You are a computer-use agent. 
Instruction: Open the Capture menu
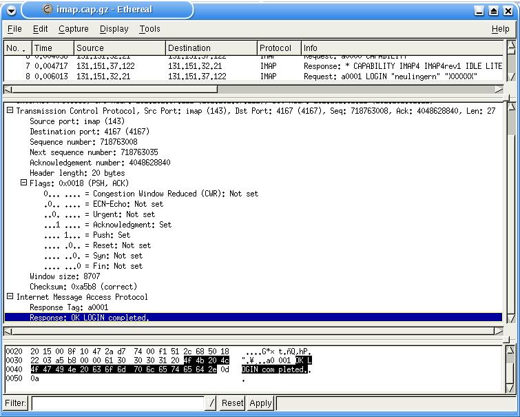[x=73, y=29]
